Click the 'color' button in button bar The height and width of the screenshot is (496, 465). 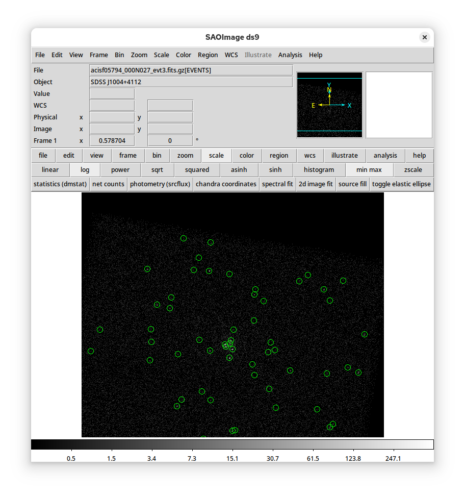point(247,156)
